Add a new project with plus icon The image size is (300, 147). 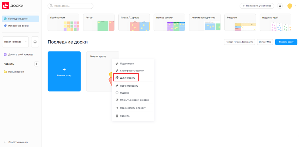(x=37, y=64)
